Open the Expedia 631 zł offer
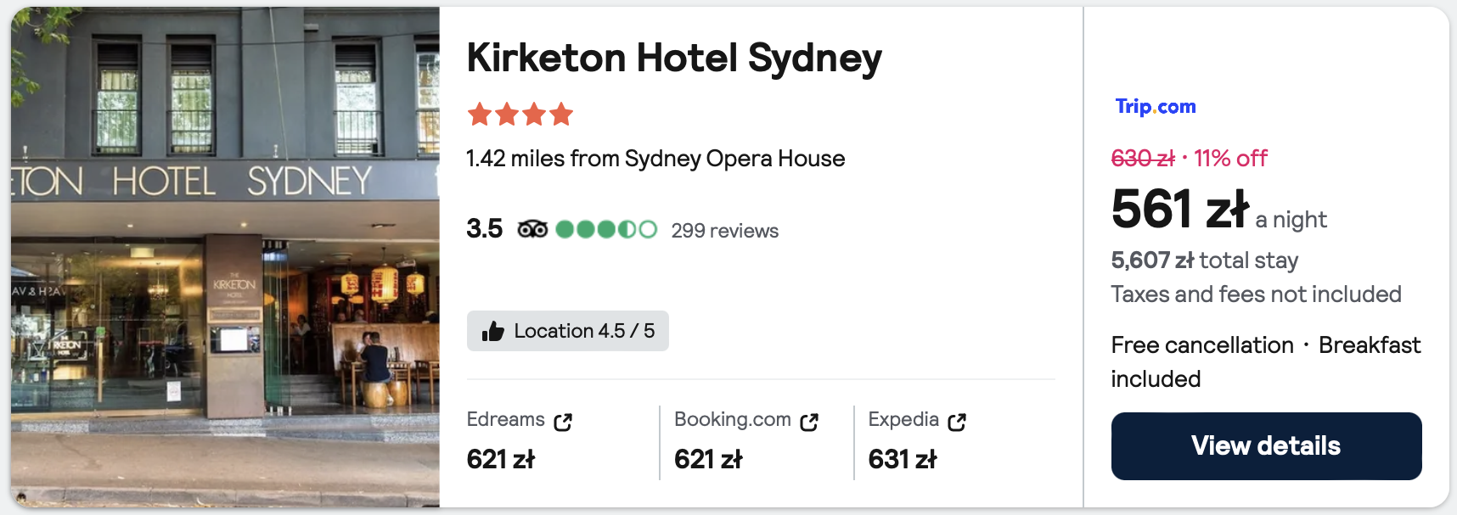 (902, 459)
